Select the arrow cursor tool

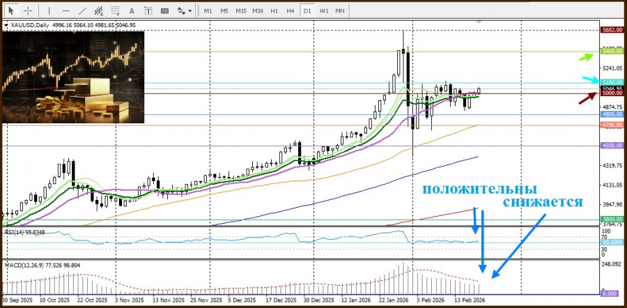[x=11, y=10]
